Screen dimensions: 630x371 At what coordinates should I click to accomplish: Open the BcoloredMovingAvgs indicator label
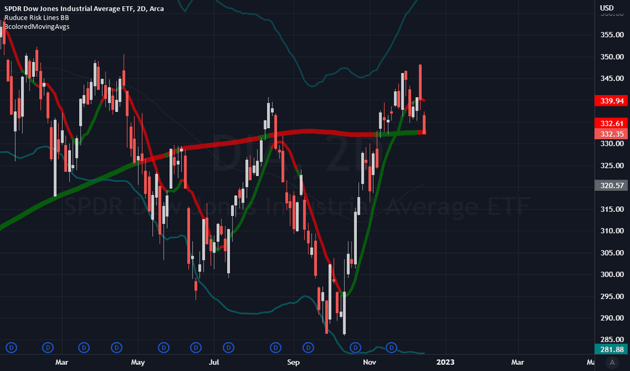pyautogui.click(x=37, y=26)
